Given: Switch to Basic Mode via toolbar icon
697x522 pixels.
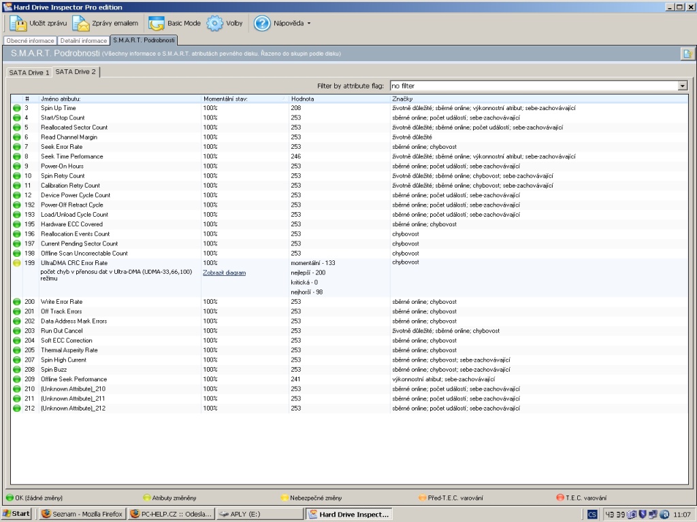Looking at the screenshot, I should coord(157,23).
